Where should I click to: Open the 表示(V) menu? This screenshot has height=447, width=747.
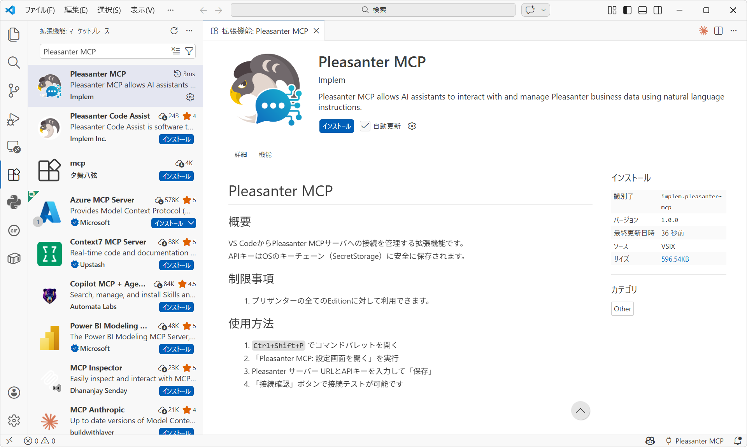point(142,10)
